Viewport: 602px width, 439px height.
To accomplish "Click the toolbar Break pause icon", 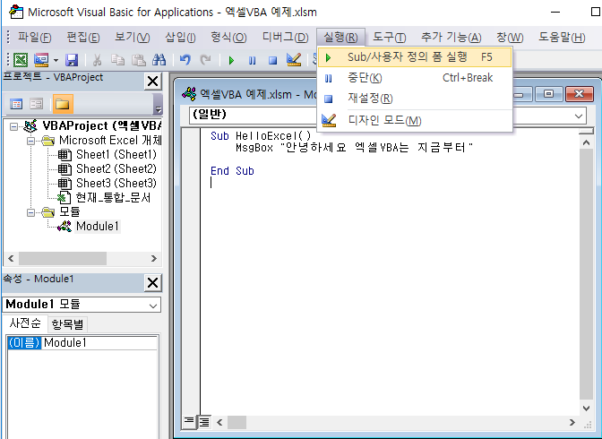I will [252, 60].
